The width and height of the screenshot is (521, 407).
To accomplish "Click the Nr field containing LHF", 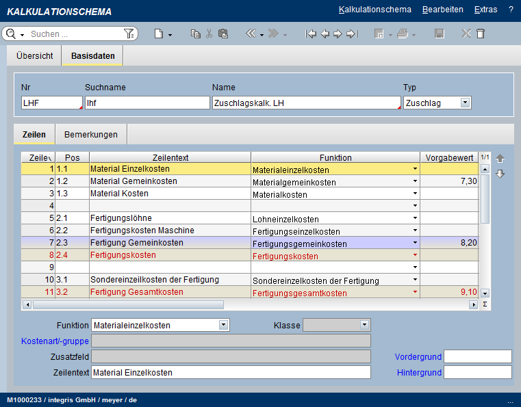I will point(52,103).
